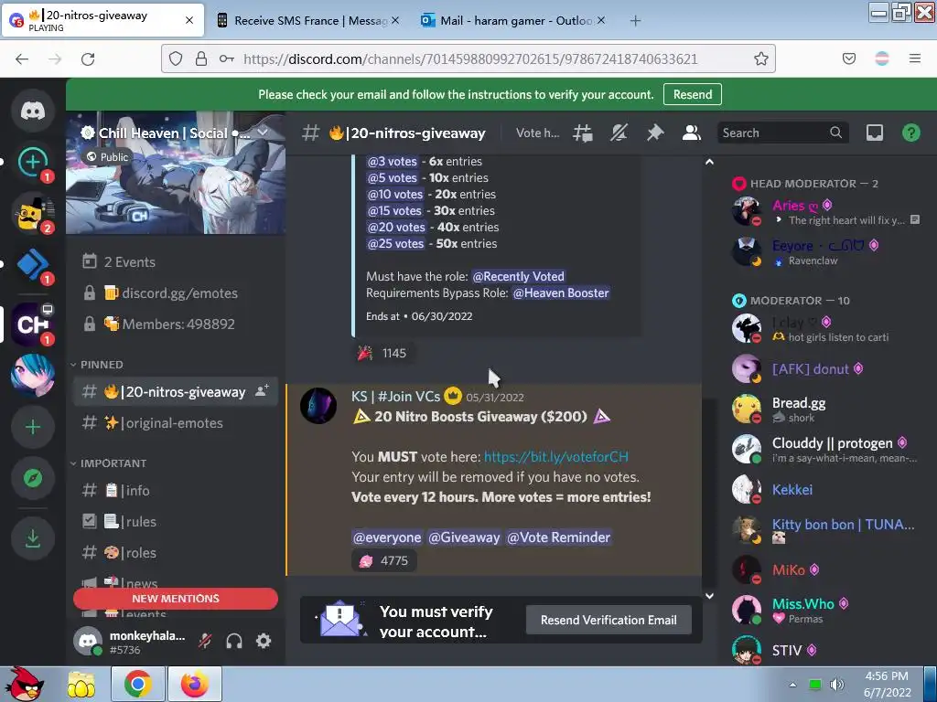937x702 pixels.
Task: Select the original-emotes channel
Action: (175, 423)
